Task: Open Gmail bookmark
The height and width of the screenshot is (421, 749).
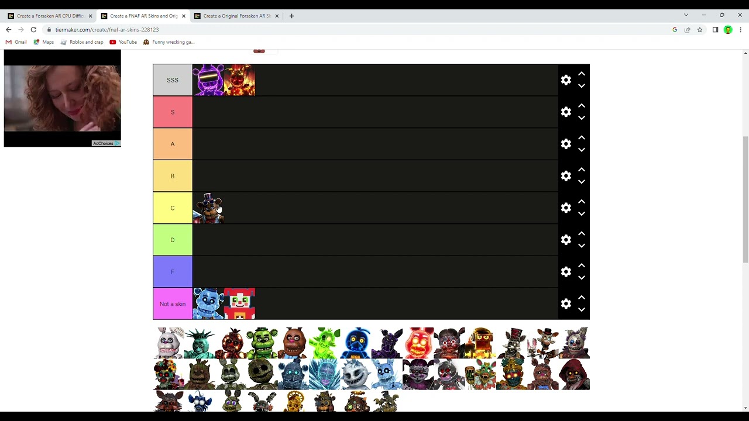Action: click(16, 42)
